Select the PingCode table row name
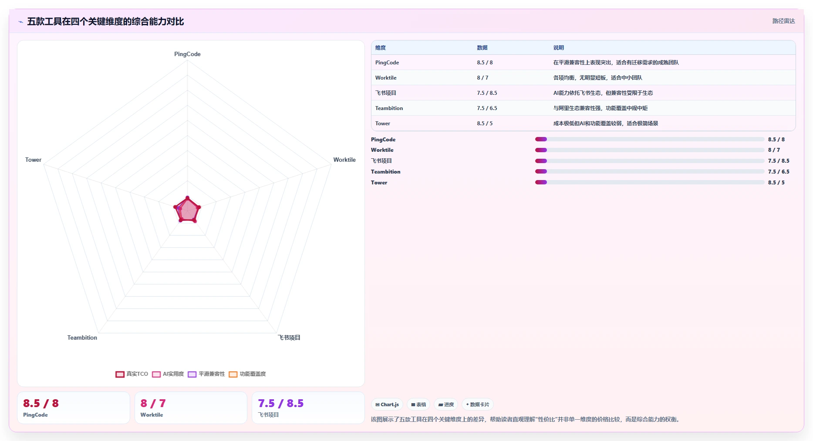Image resolution: width=813 pixels, height=441 pixels. 387,63
